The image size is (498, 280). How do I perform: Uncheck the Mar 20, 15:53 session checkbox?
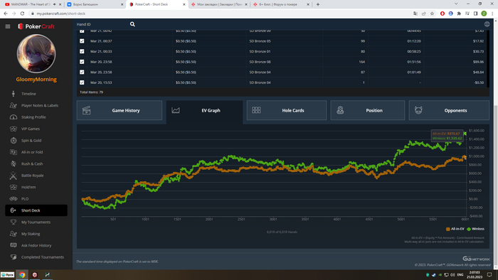(82, 82)
